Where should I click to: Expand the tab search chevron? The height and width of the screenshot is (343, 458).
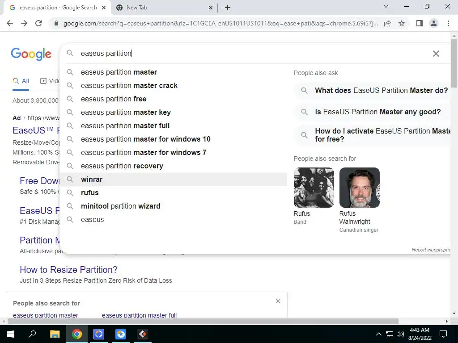(386, 6)
